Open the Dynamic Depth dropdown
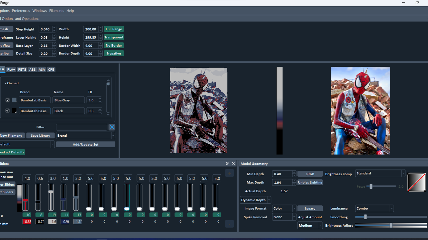 click(255, 200)
